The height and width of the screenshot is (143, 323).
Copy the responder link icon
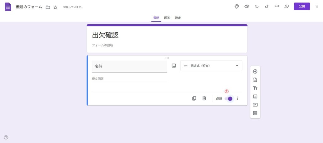point(277,6)
